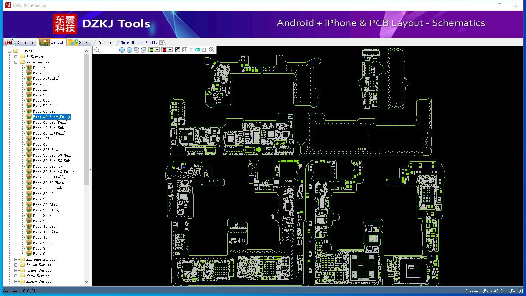
Task: Select the Mate 8 entry
Action: coord(39,254)
